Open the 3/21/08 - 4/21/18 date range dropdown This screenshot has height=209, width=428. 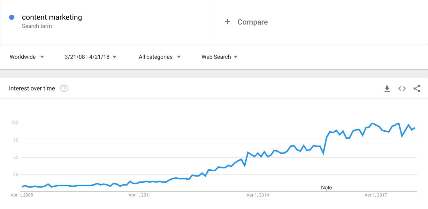(x=91, y=57)
